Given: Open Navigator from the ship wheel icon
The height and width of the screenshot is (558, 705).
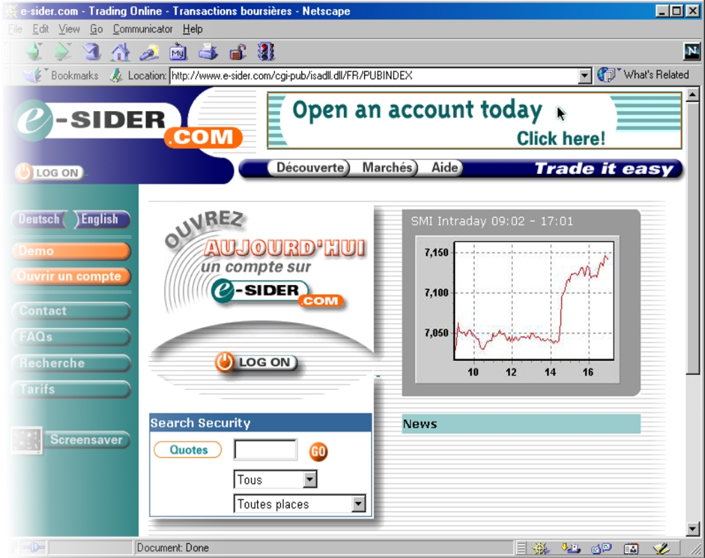Looking at the screenshot, I should (540, 548).
